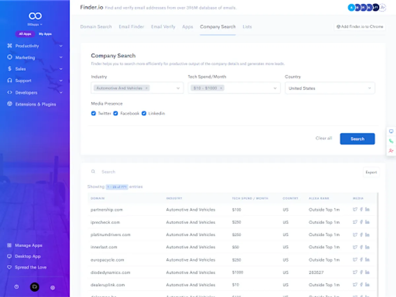
Task: Click the Domain column header
Action: [98, 198]
